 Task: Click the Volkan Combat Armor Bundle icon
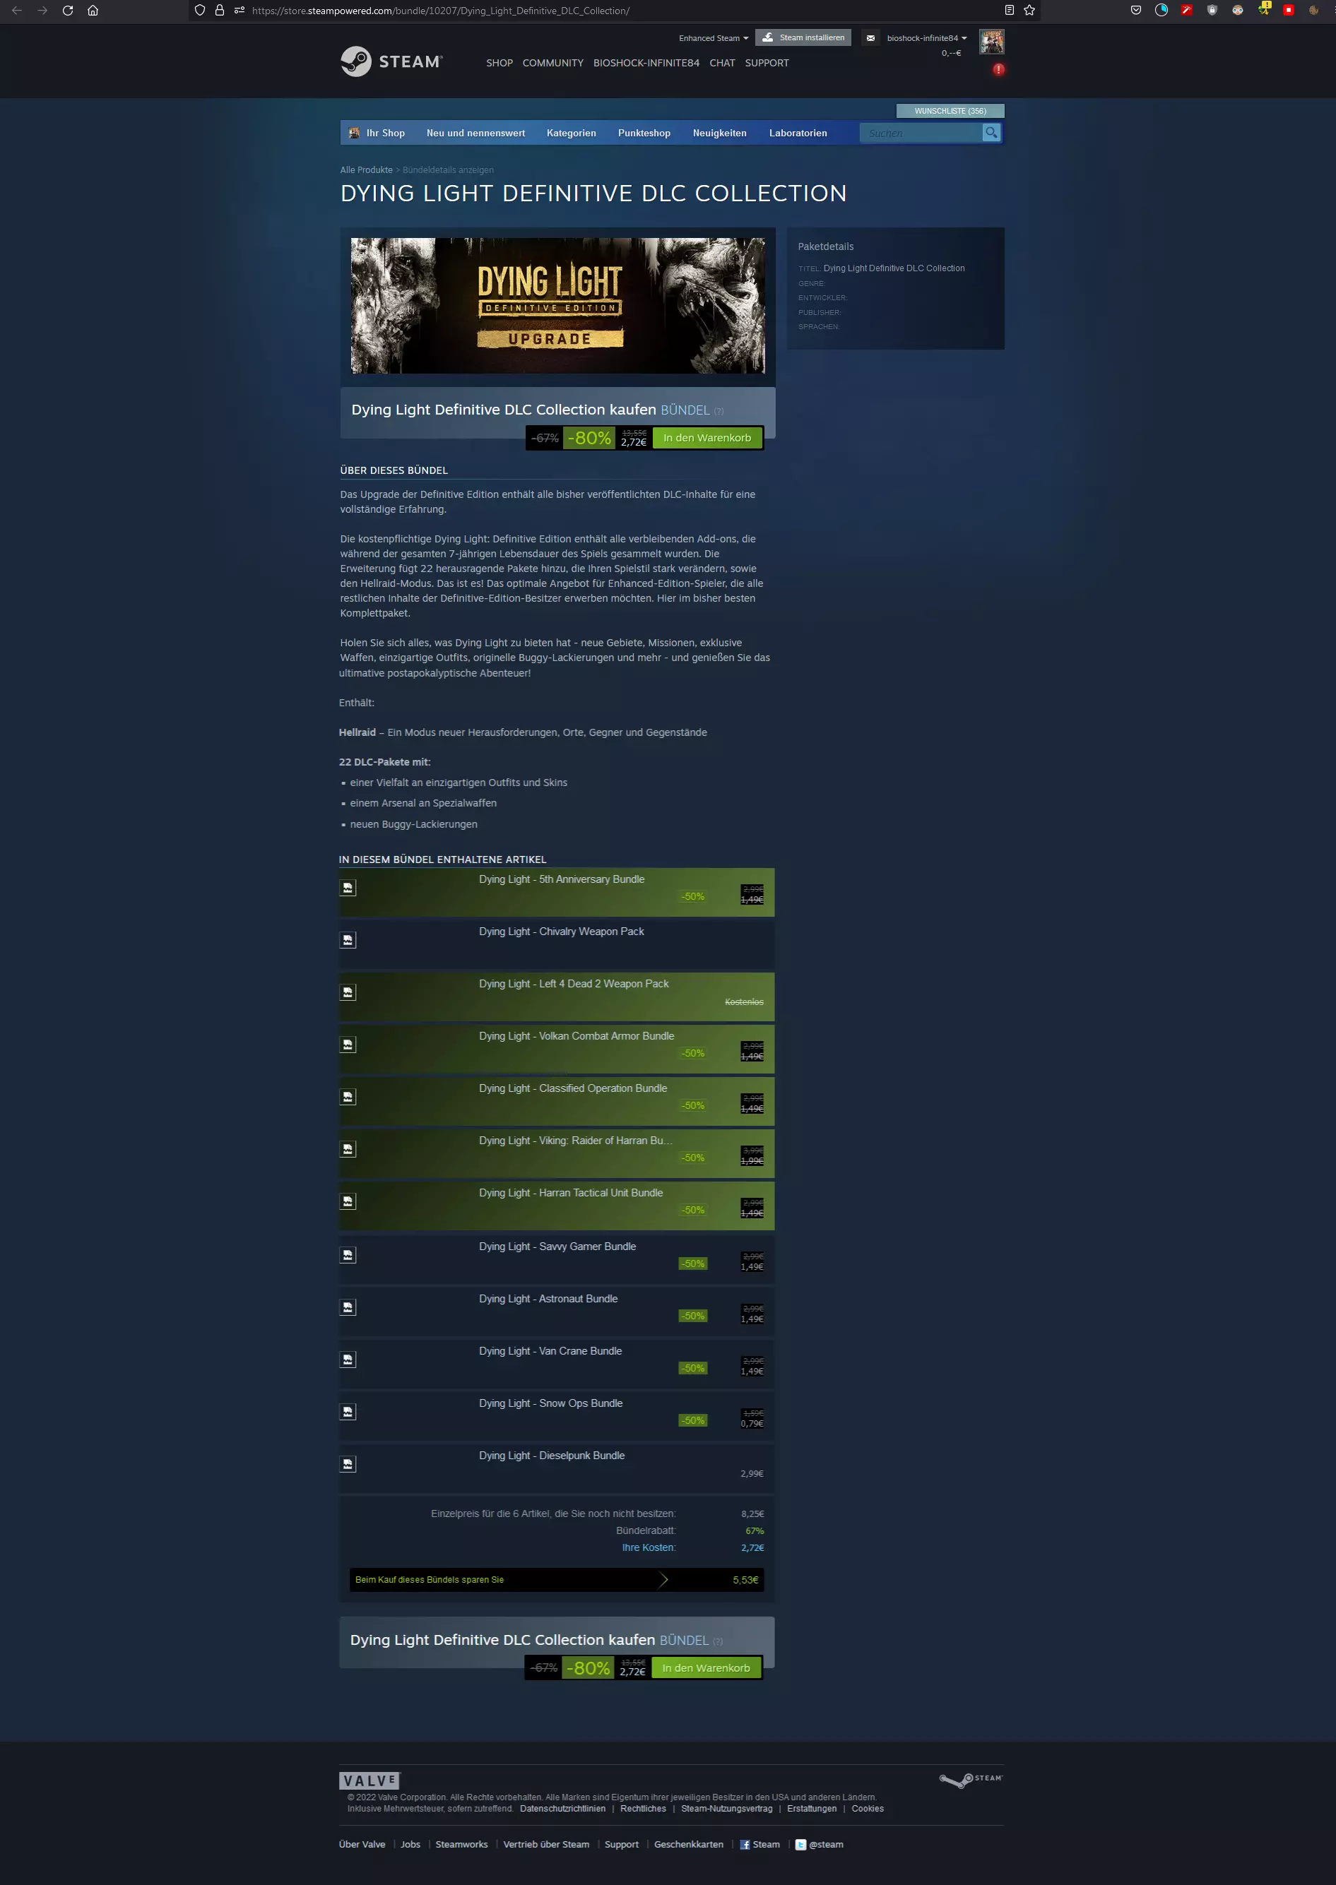(x=348, y=1045)
